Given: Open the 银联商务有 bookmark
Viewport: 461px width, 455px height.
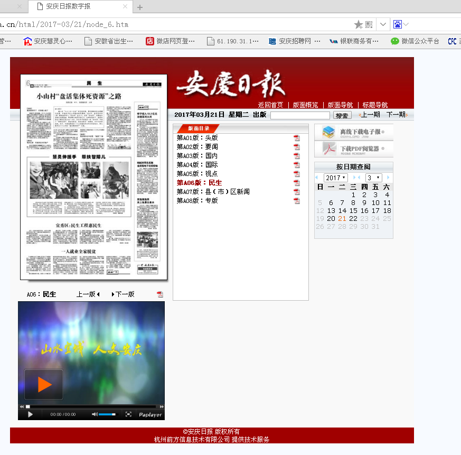Looking at the screenshot, I should (x=354, y=41).
